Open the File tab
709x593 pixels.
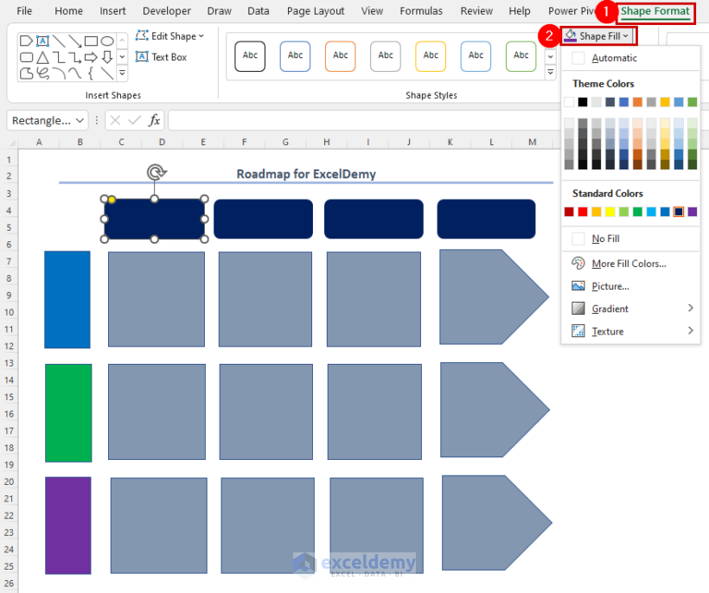(x=24, y=11)
